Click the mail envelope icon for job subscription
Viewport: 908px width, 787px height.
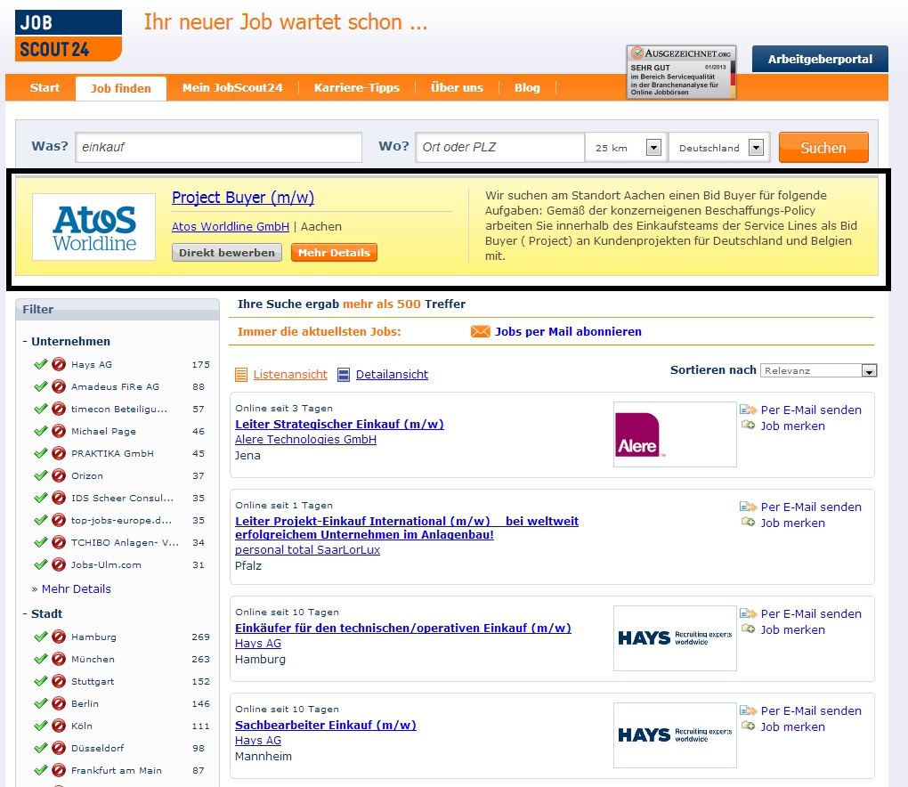(480, 332)
